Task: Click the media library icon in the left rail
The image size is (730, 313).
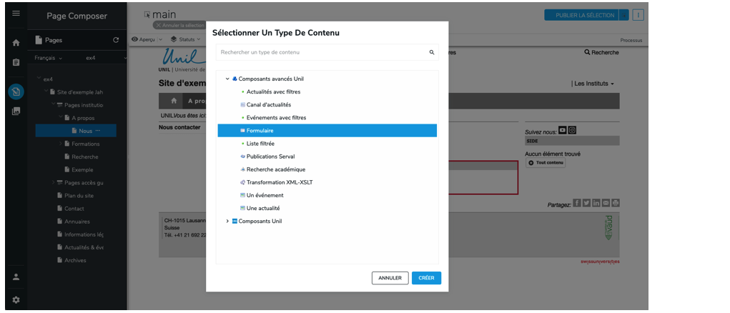Action: tap(16, 111)
